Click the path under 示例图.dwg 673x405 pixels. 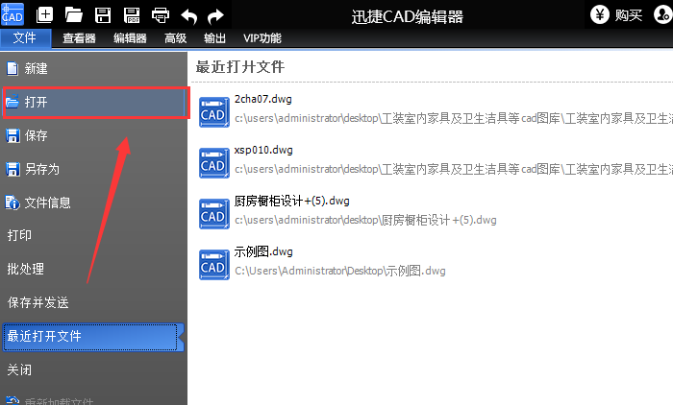click(x=340, y=271)
